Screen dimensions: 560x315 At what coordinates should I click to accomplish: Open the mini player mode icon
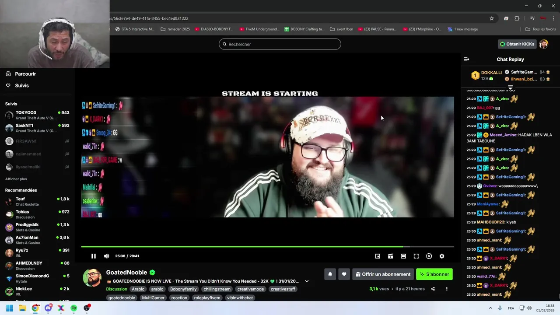point(378,256)
